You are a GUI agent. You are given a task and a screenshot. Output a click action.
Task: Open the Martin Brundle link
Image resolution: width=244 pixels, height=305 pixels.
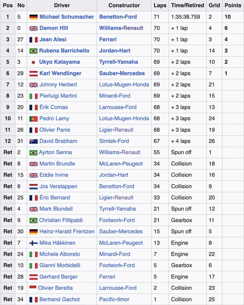coord(57,164)
